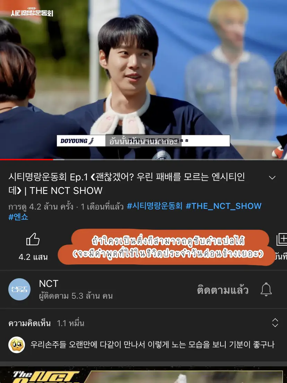Tap the thumbs-up like icon

pyautogui.click(x=33, y=239)
